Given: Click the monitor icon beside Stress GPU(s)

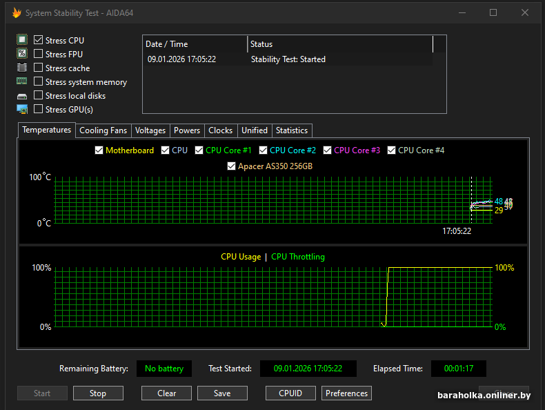Looking at the screenshot, I should tap(22, 109).
